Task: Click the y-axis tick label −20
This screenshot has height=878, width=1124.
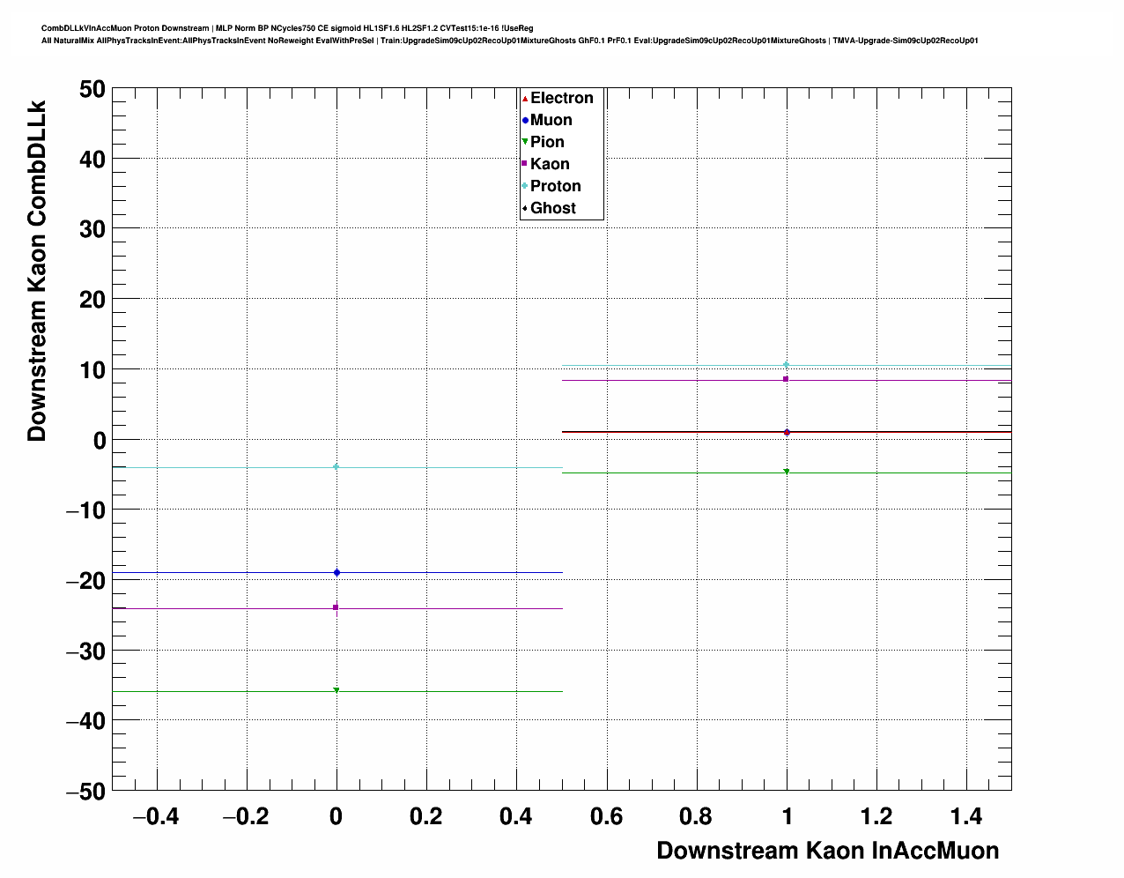Action: [86, 581]
